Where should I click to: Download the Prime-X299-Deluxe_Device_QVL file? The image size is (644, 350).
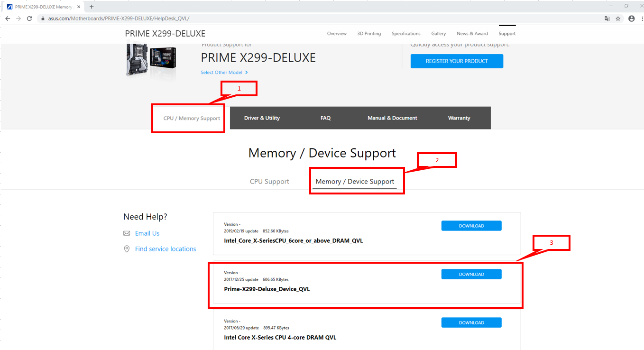(x=471, y=274)
